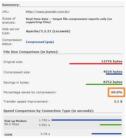
Task: Click the highlighted 69.0% value
Action: (116, 92)
